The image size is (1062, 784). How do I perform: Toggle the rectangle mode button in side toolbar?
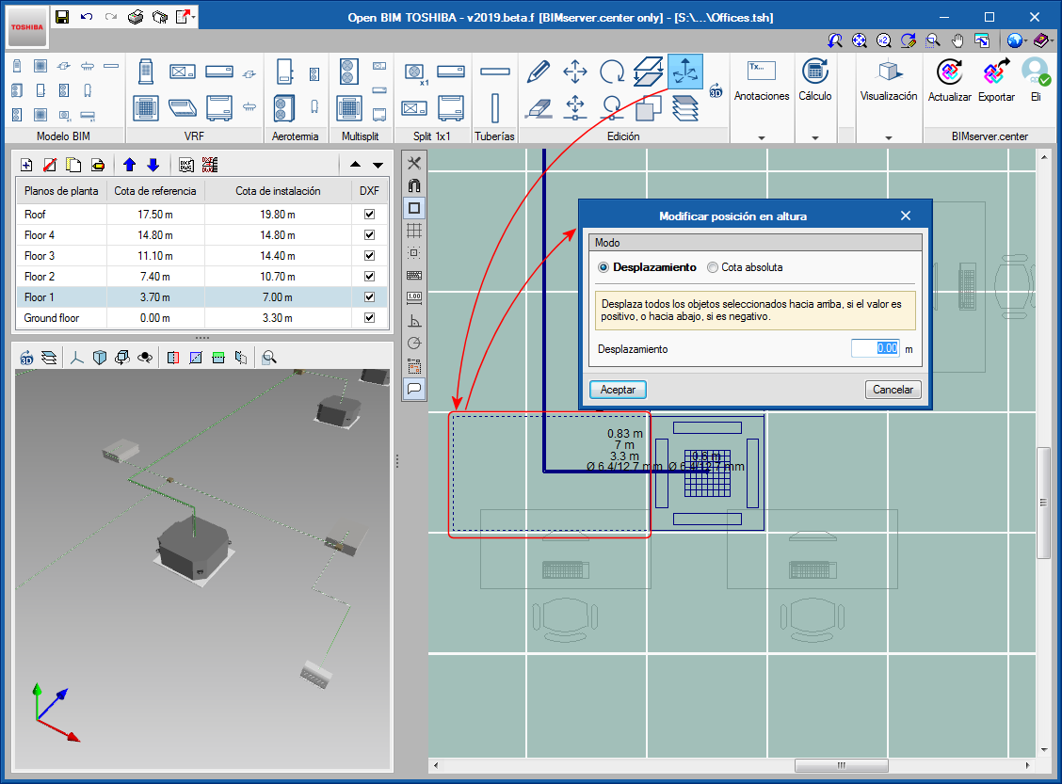click(x=414, y=208)
